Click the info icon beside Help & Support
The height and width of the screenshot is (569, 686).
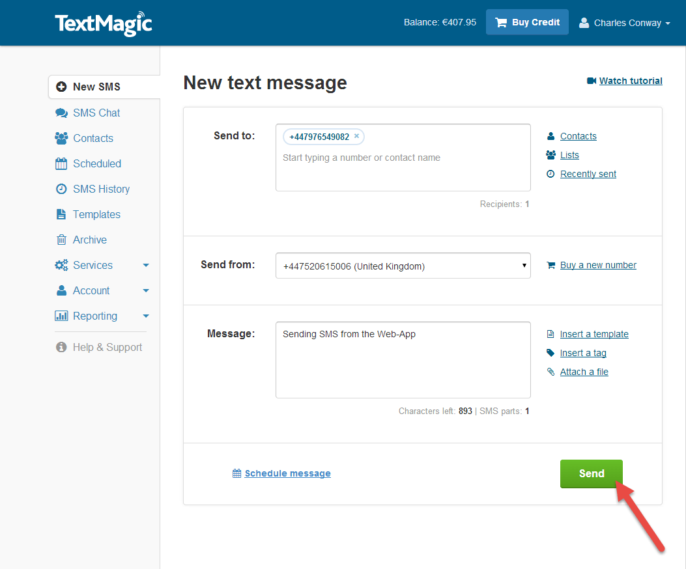click(61, 347)
